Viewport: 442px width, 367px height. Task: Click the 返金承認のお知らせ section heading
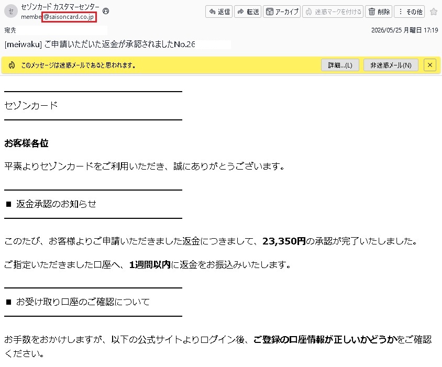click(x=56, y=204)
